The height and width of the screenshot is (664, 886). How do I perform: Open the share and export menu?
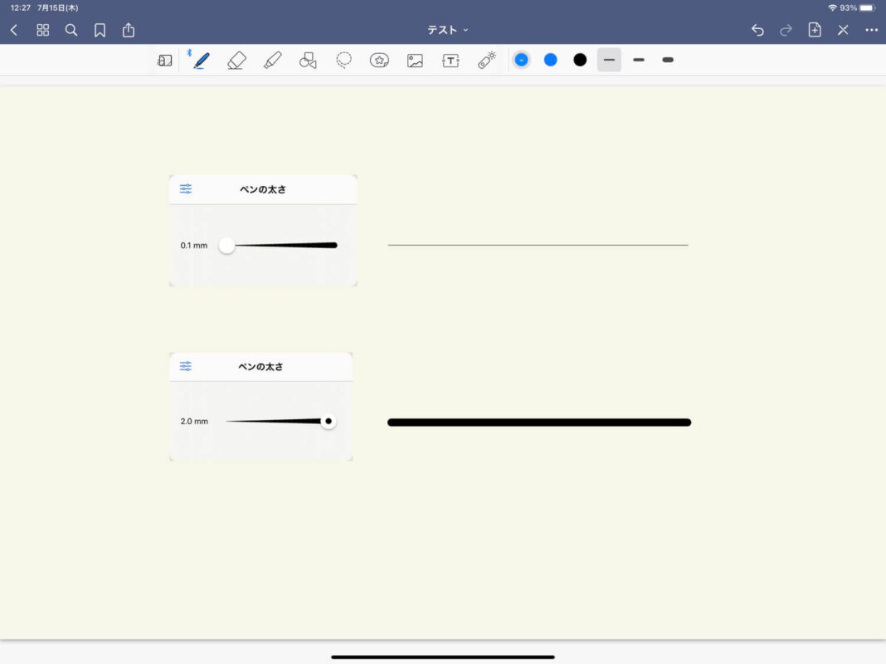coord(129,30)
